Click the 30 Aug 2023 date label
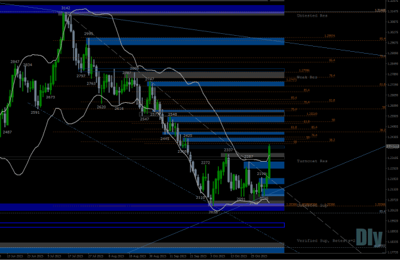 tap(157, 256)
